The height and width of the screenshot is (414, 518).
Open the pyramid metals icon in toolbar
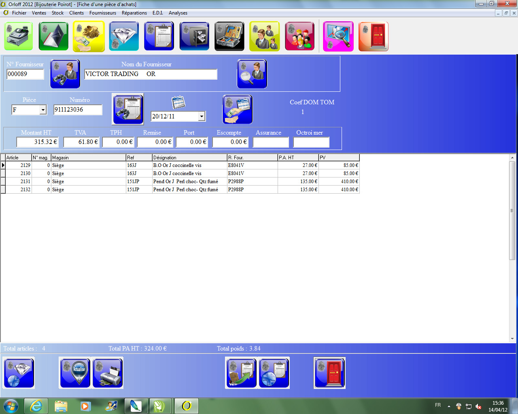pos(53,36)
